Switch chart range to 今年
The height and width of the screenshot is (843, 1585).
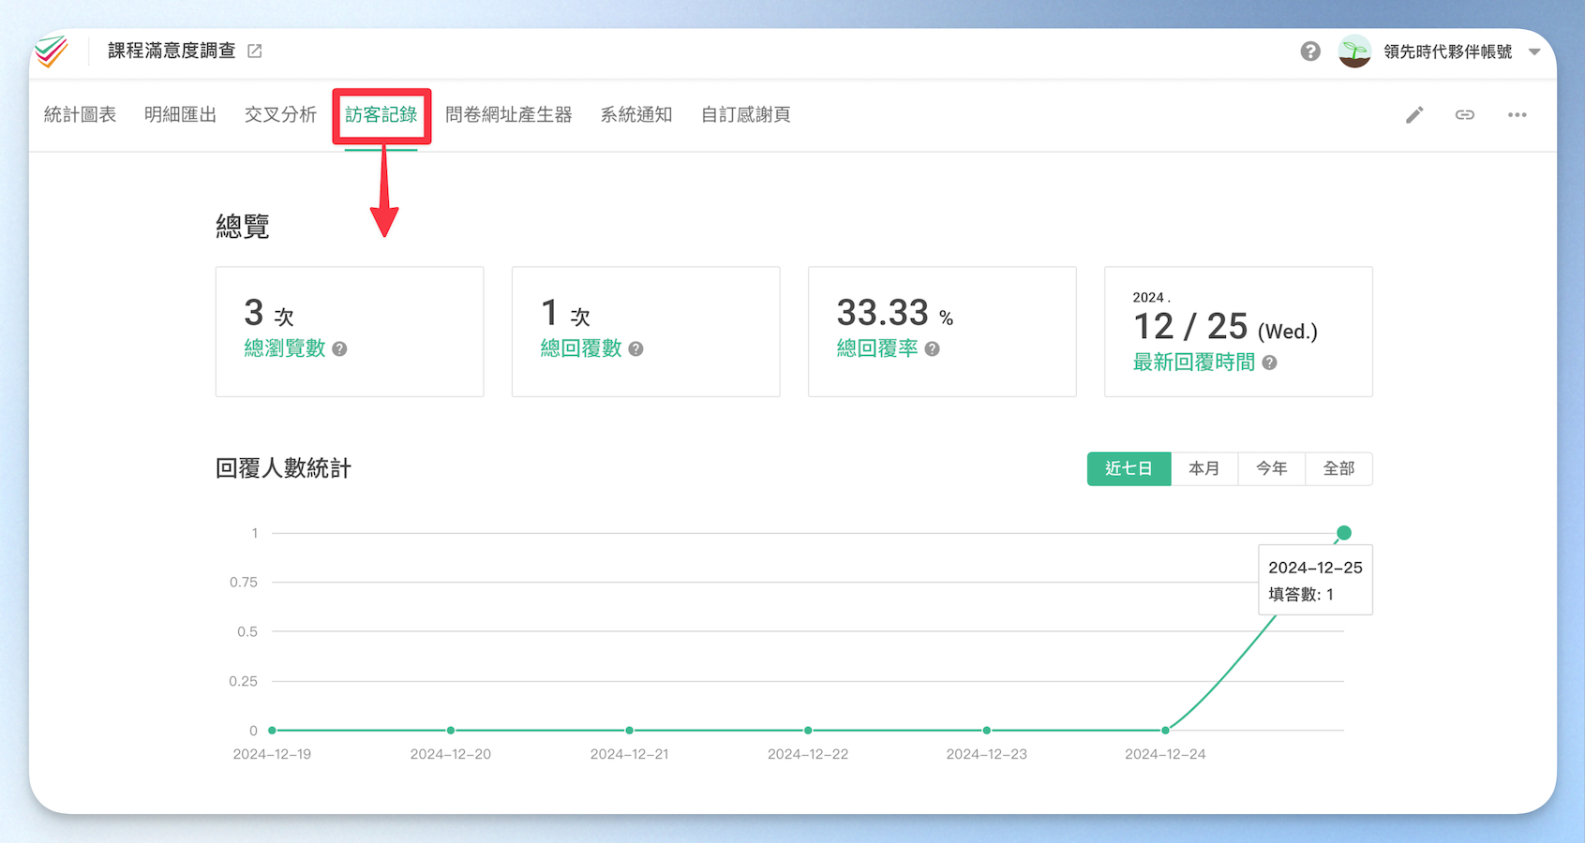pos(1272,468)
